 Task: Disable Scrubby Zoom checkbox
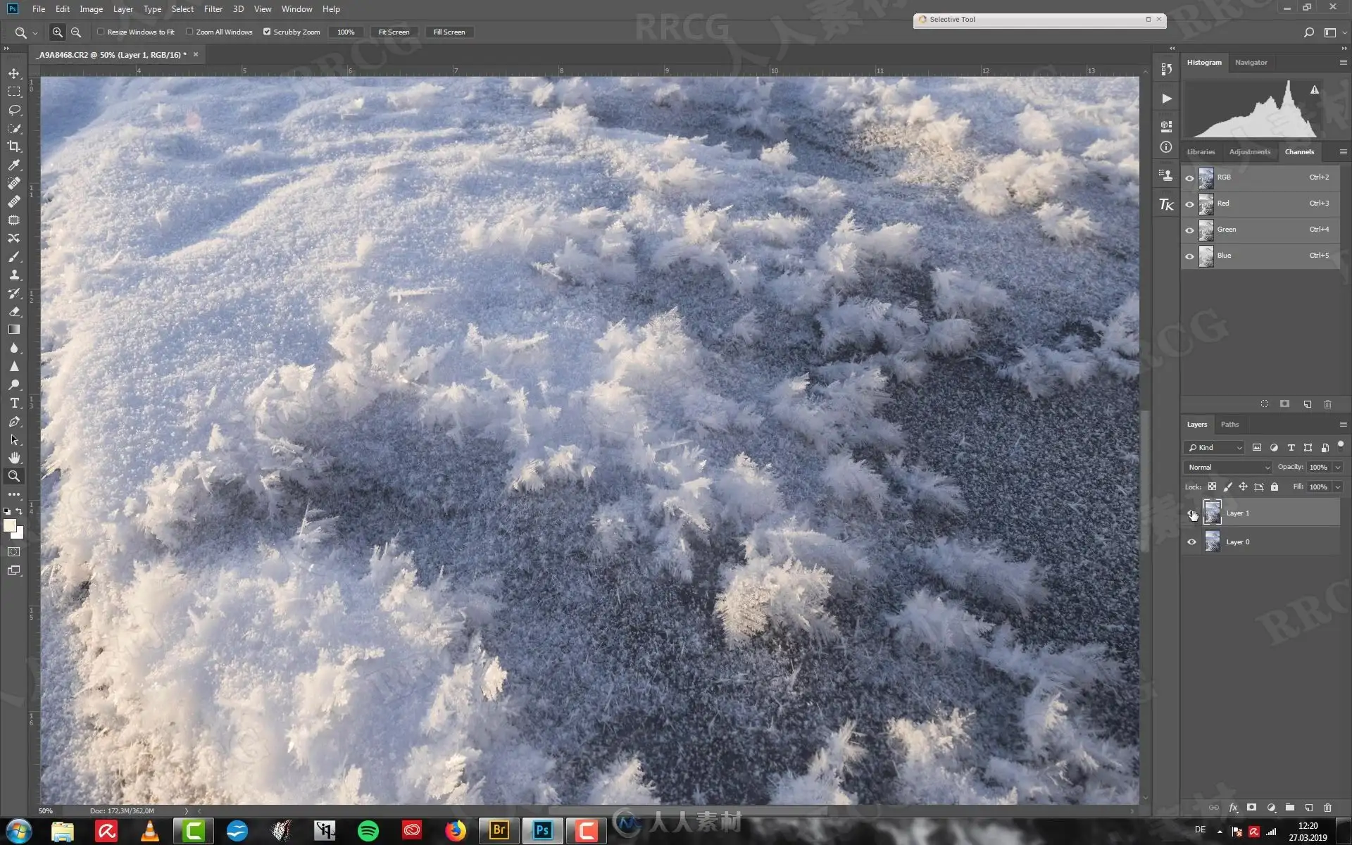(x=267, y=32)
